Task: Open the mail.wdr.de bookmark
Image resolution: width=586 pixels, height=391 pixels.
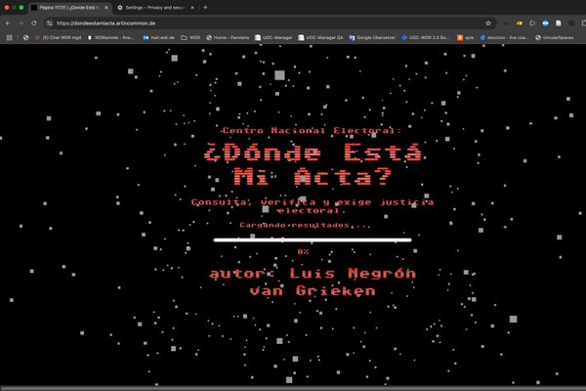Action: (158, 37)
